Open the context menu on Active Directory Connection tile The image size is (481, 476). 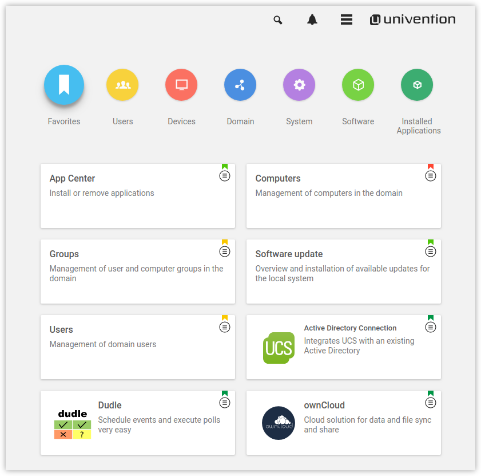431,327
